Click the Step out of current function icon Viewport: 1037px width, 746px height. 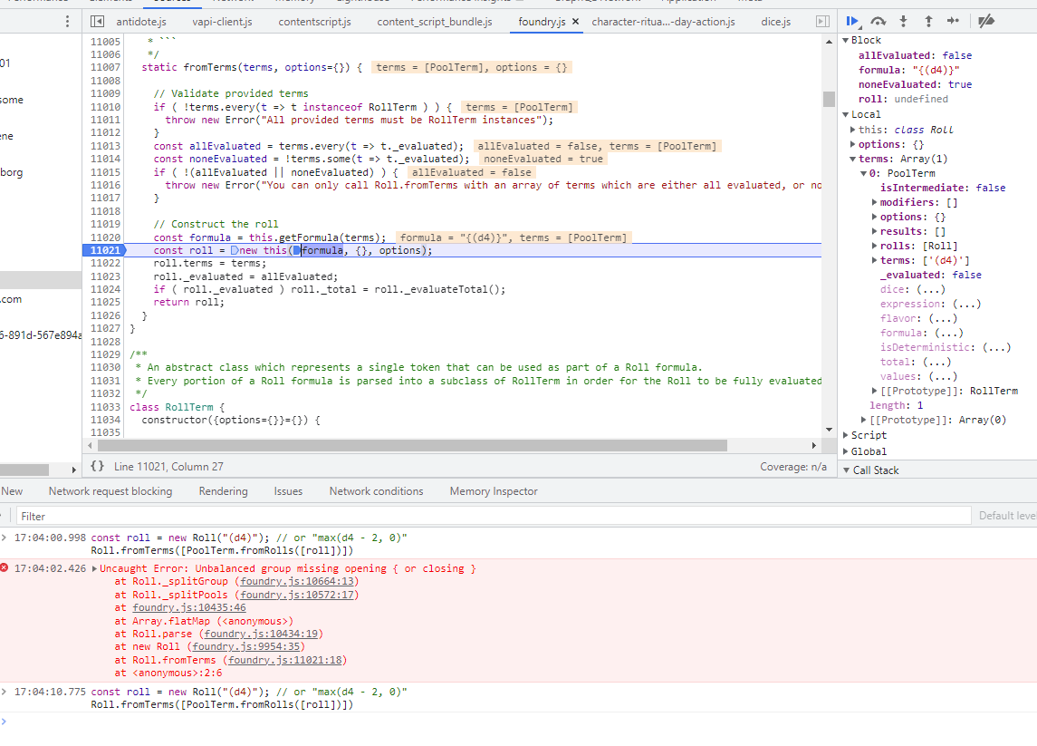tap(928, 21)
